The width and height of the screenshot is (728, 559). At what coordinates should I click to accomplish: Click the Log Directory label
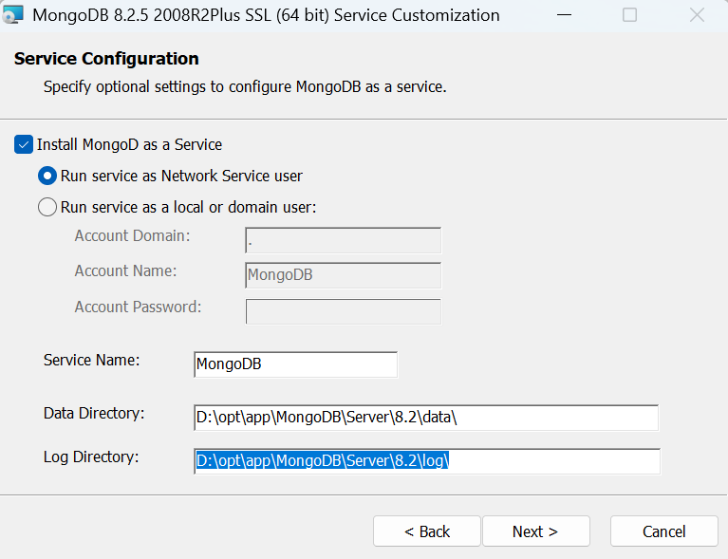point(91,457)
